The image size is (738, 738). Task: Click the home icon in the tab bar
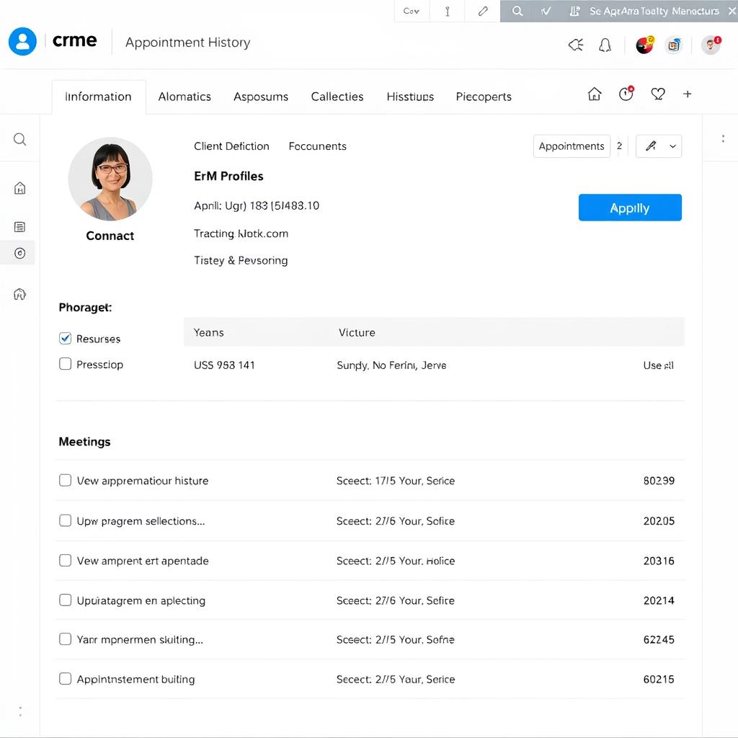click(x=595, y=94)
